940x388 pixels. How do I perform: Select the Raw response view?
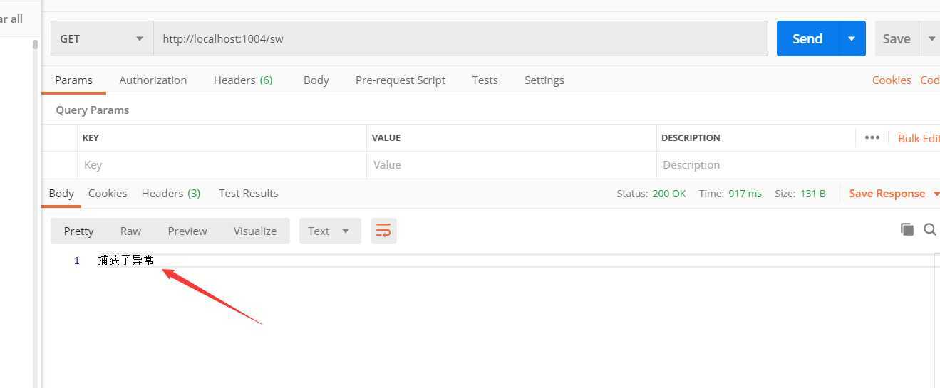tap(130, 231)
